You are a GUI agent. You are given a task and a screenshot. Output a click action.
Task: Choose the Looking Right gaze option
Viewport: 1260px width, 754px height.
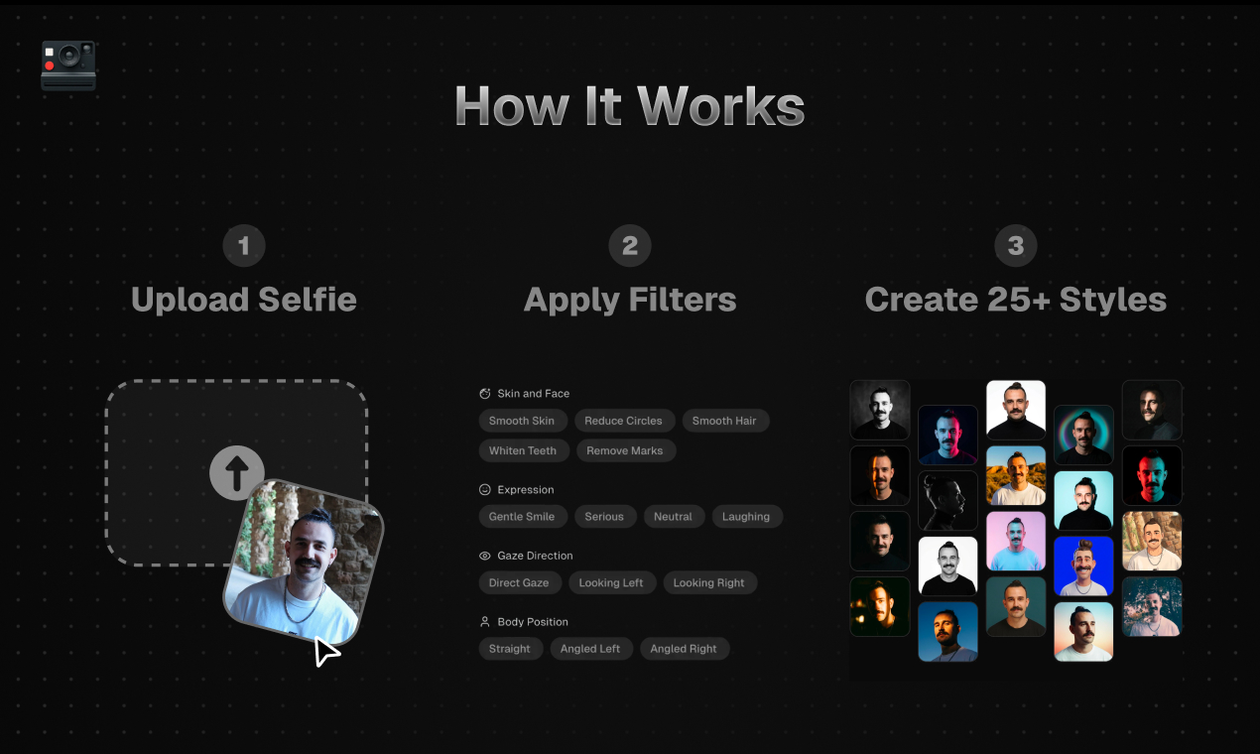[x=709, y=582]
